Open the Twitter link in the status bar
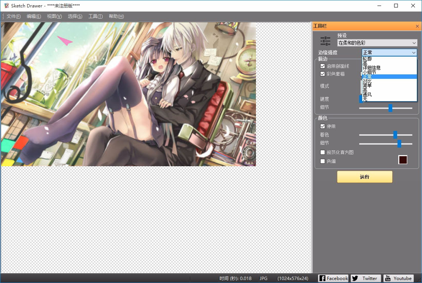The height and width of the screenshot is (283, 422). 366,278
